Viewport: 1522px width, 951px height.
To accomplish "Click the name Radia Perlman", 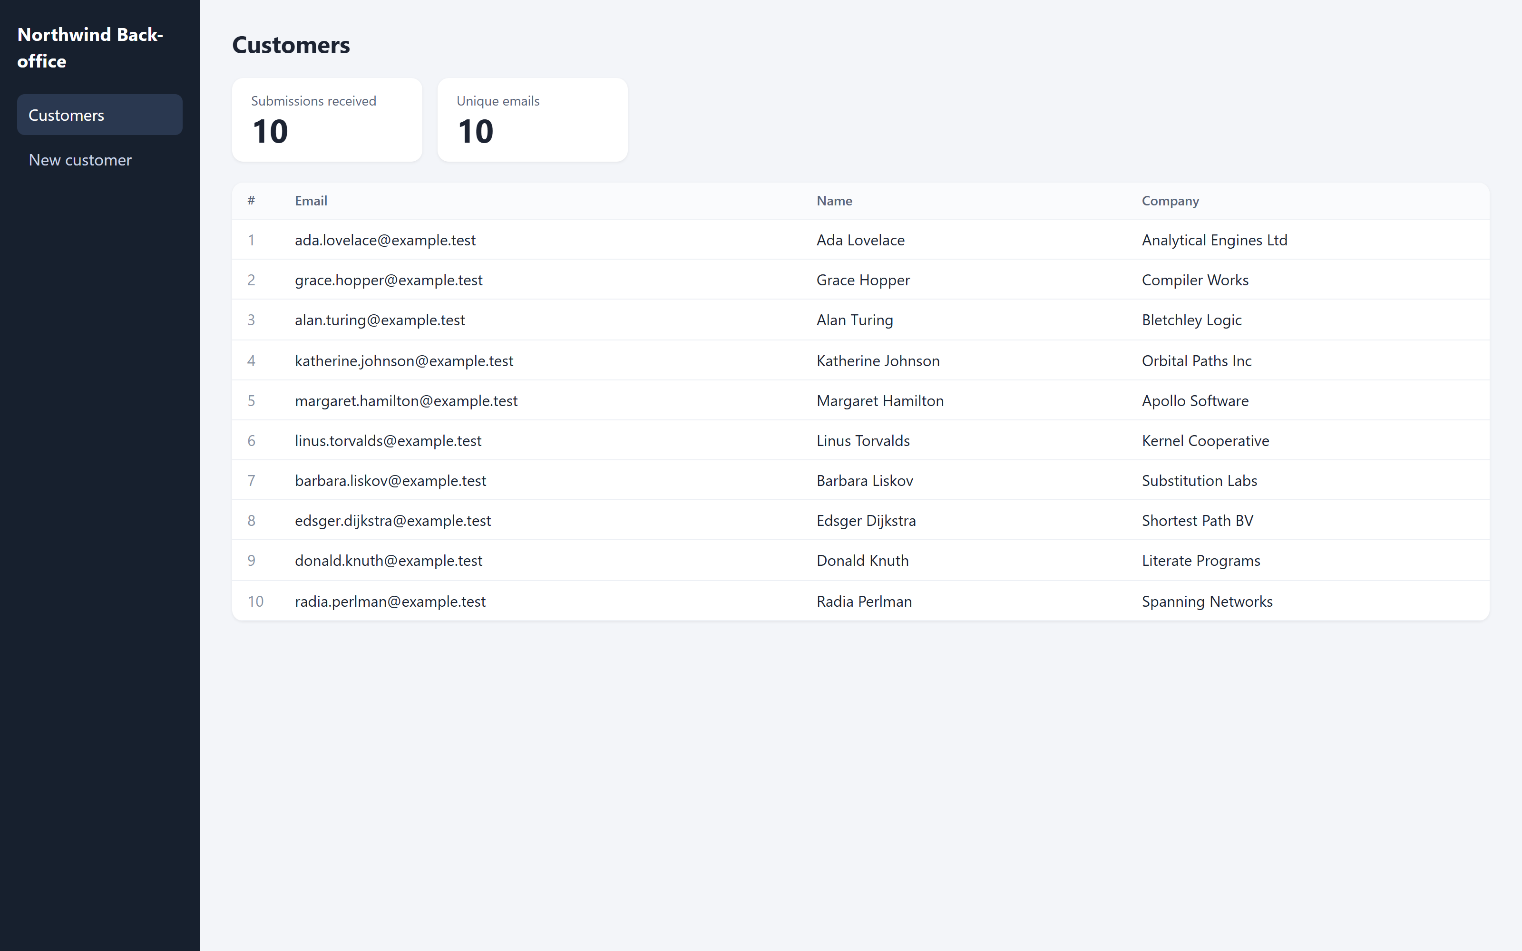I will click(864, 602).
